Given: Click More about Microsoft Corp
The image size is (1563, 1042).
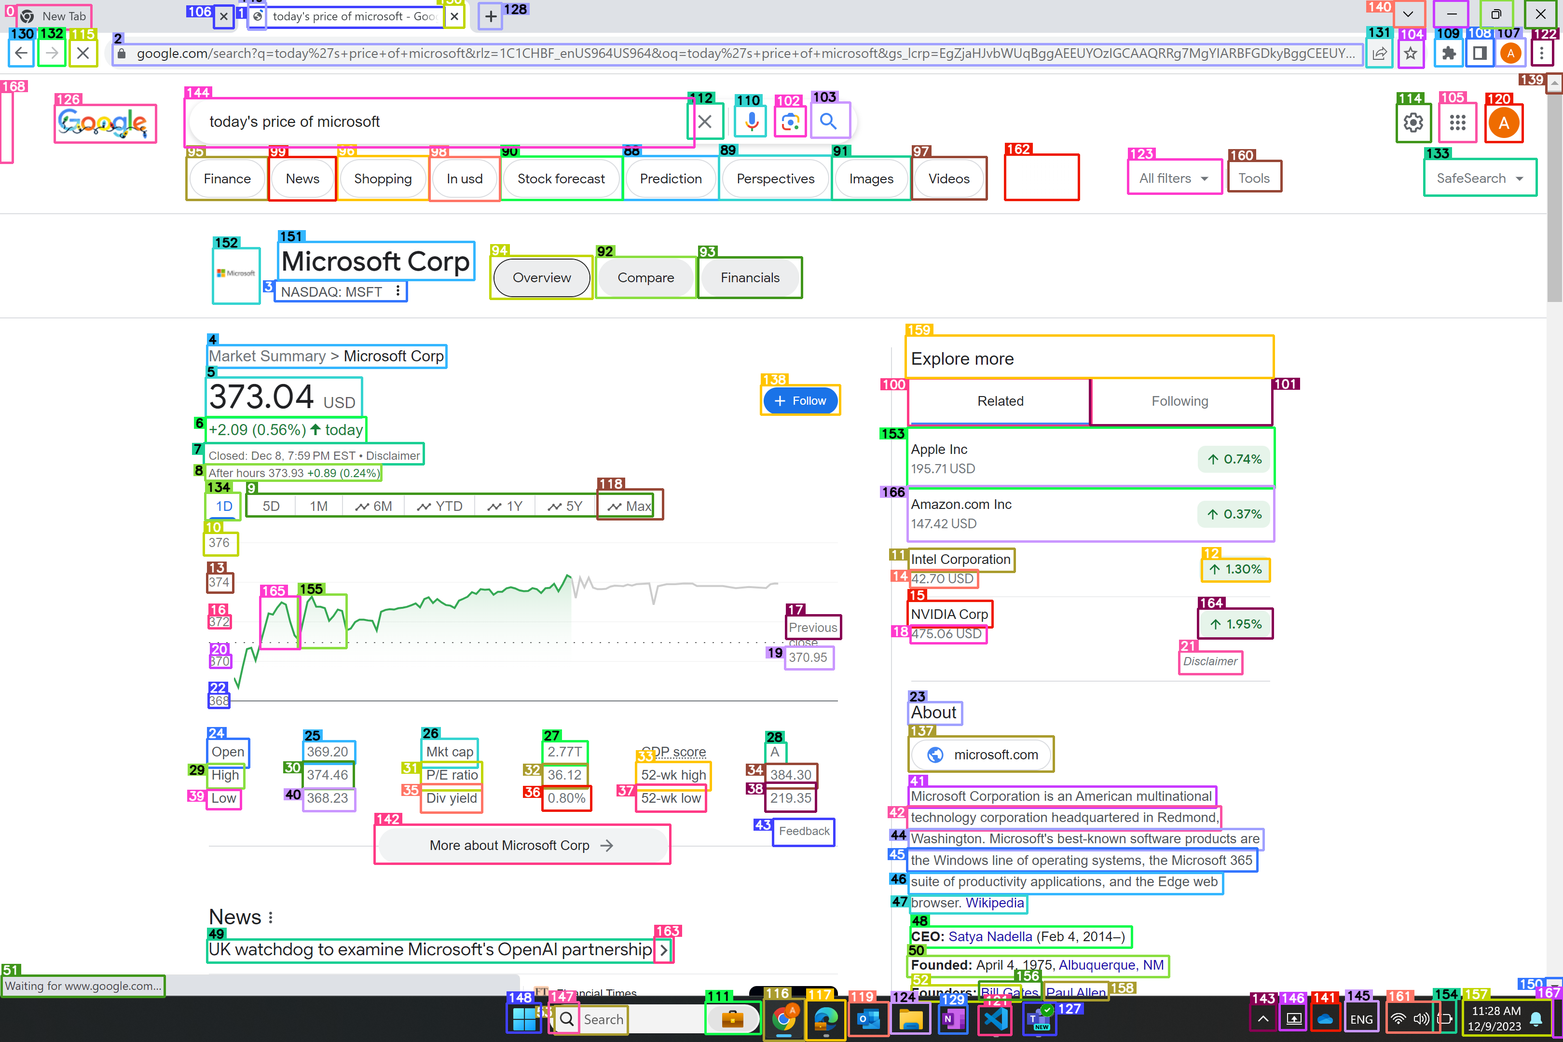Looking at the screenshot, I should [522, 845].
